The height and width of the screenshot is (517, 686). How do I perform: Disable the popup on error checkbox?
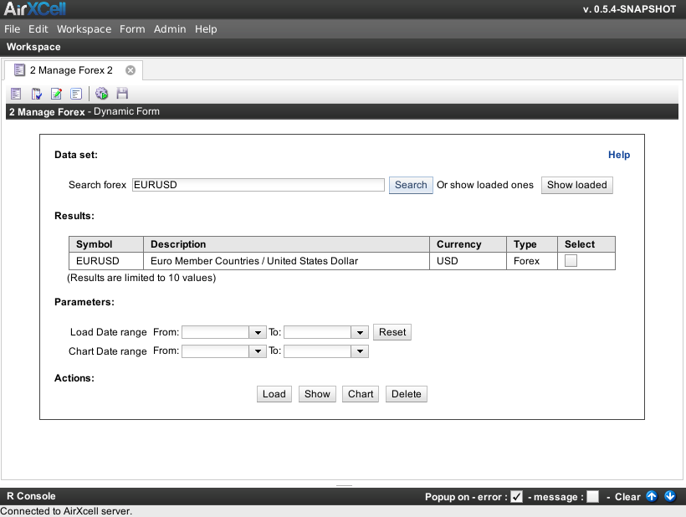[x=517, y=497]
